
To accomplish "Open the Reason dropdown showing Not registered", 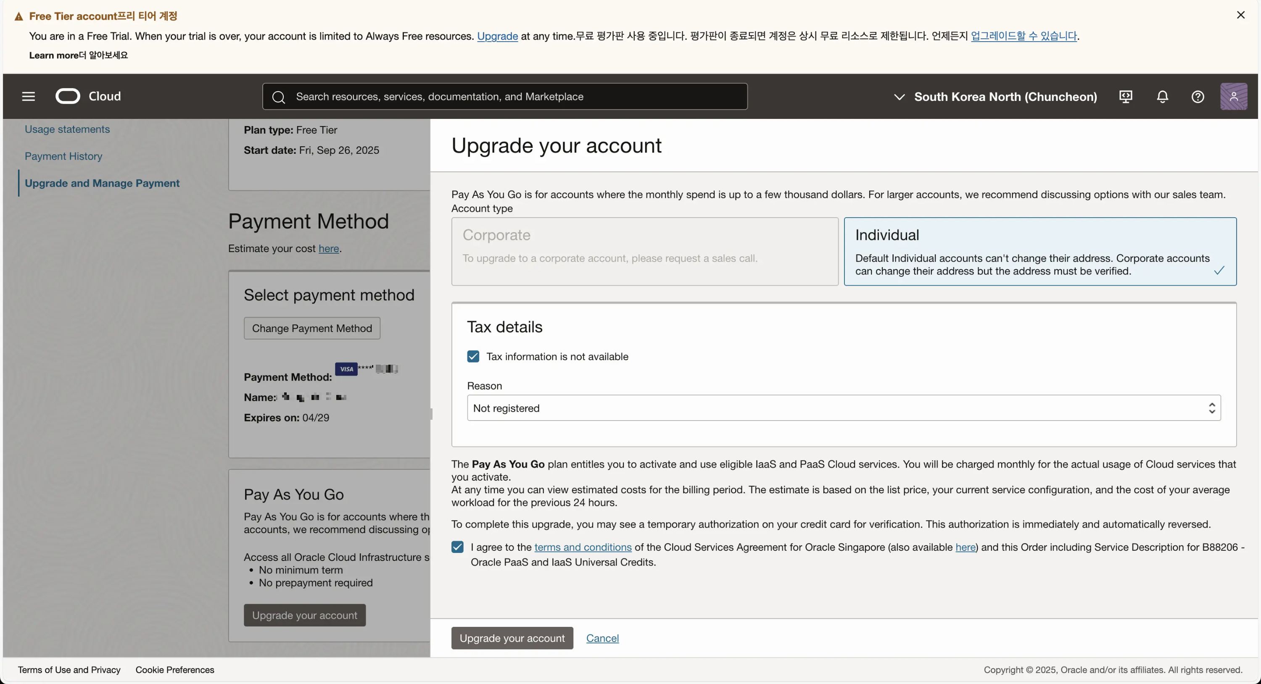I will pos(844,408).
